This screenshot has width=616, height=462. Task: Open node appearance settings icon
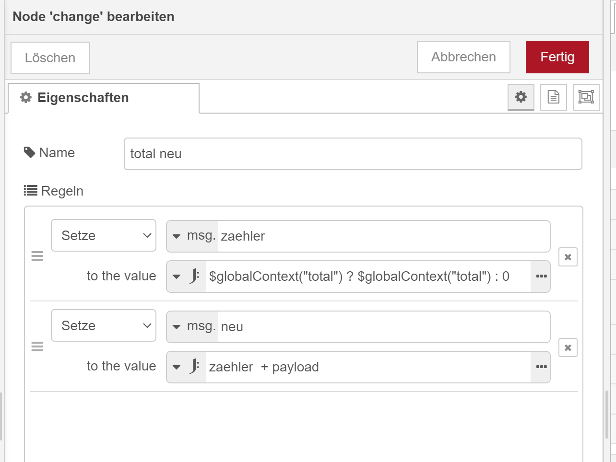586,97
